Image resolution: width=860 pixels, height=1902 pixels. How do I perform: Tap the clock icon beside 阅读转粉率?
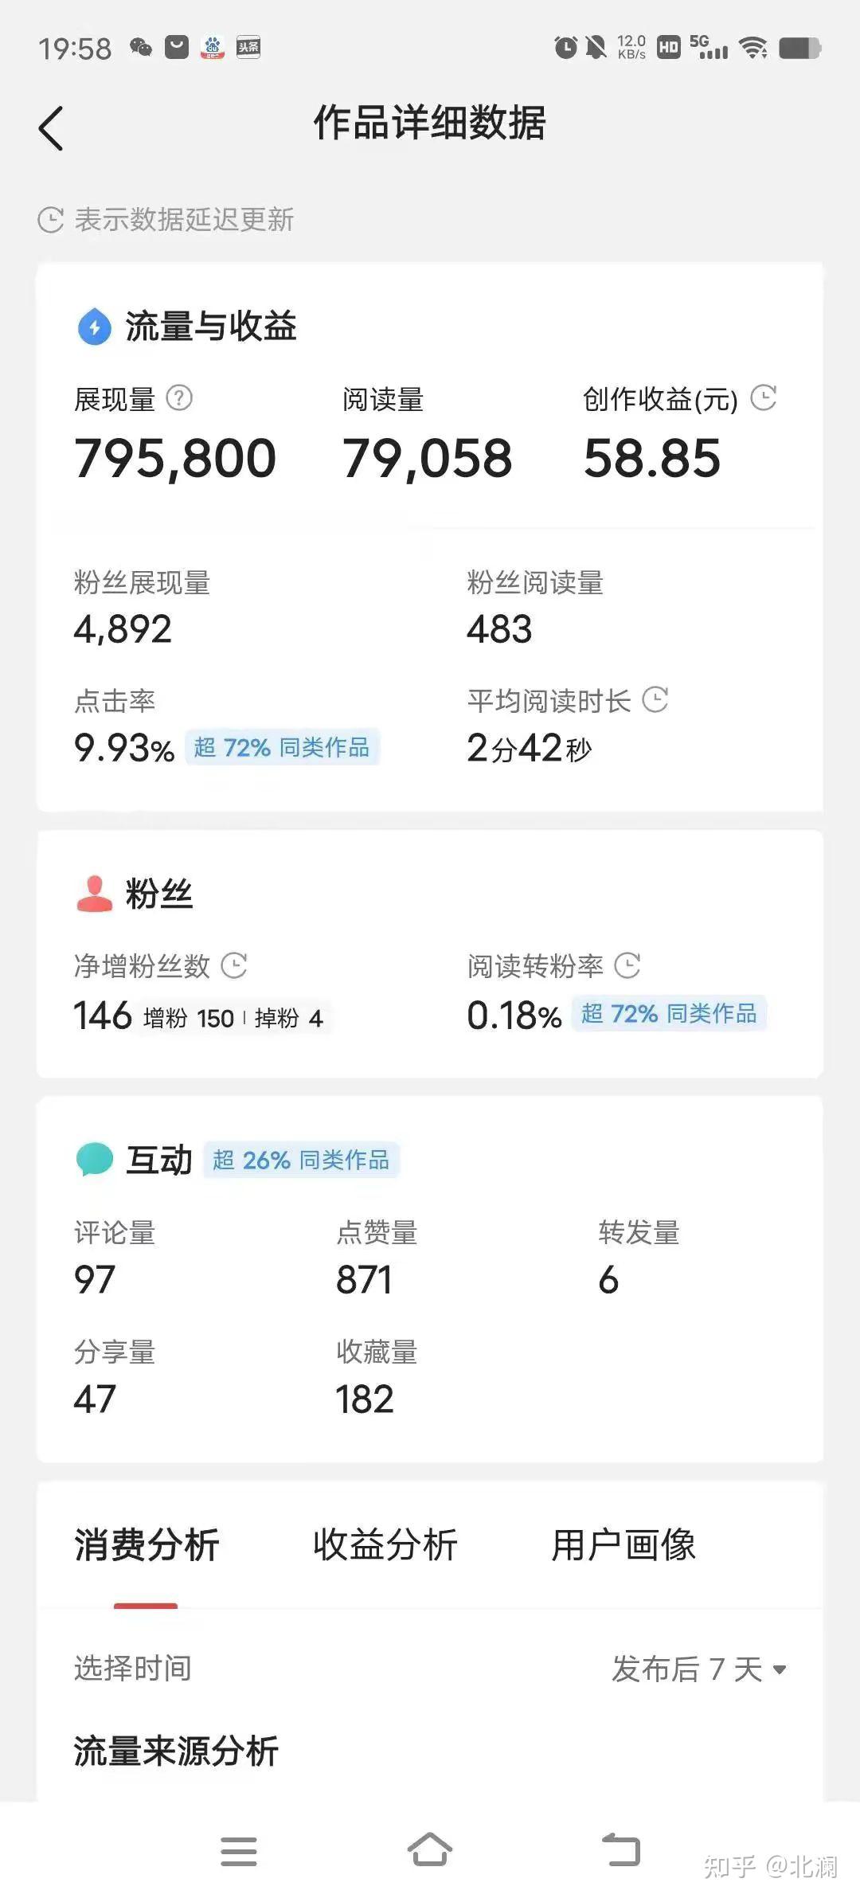[x=627, y=965]
